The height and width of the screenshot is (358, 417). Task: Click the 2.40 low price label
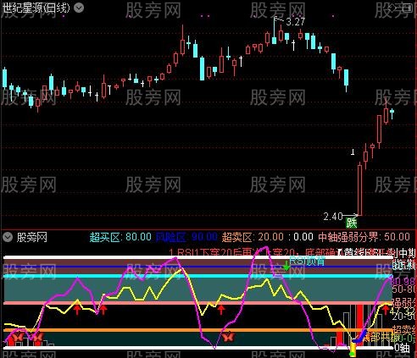coord(333,217)
